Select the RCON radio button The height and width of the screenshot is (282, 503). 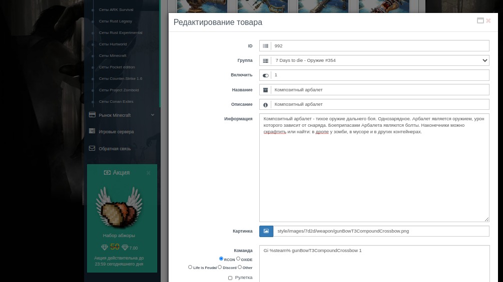221,259
